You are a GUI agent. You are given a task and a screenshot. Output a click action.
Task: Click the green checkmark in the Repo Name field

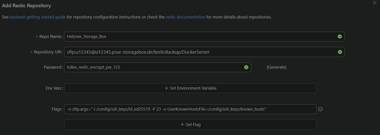(x=340, y=36)
